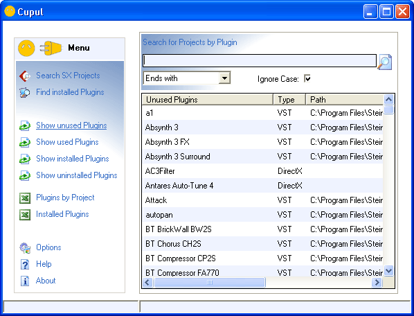
Task: Open Show installed Plugins link
Action: pos(72,159)
